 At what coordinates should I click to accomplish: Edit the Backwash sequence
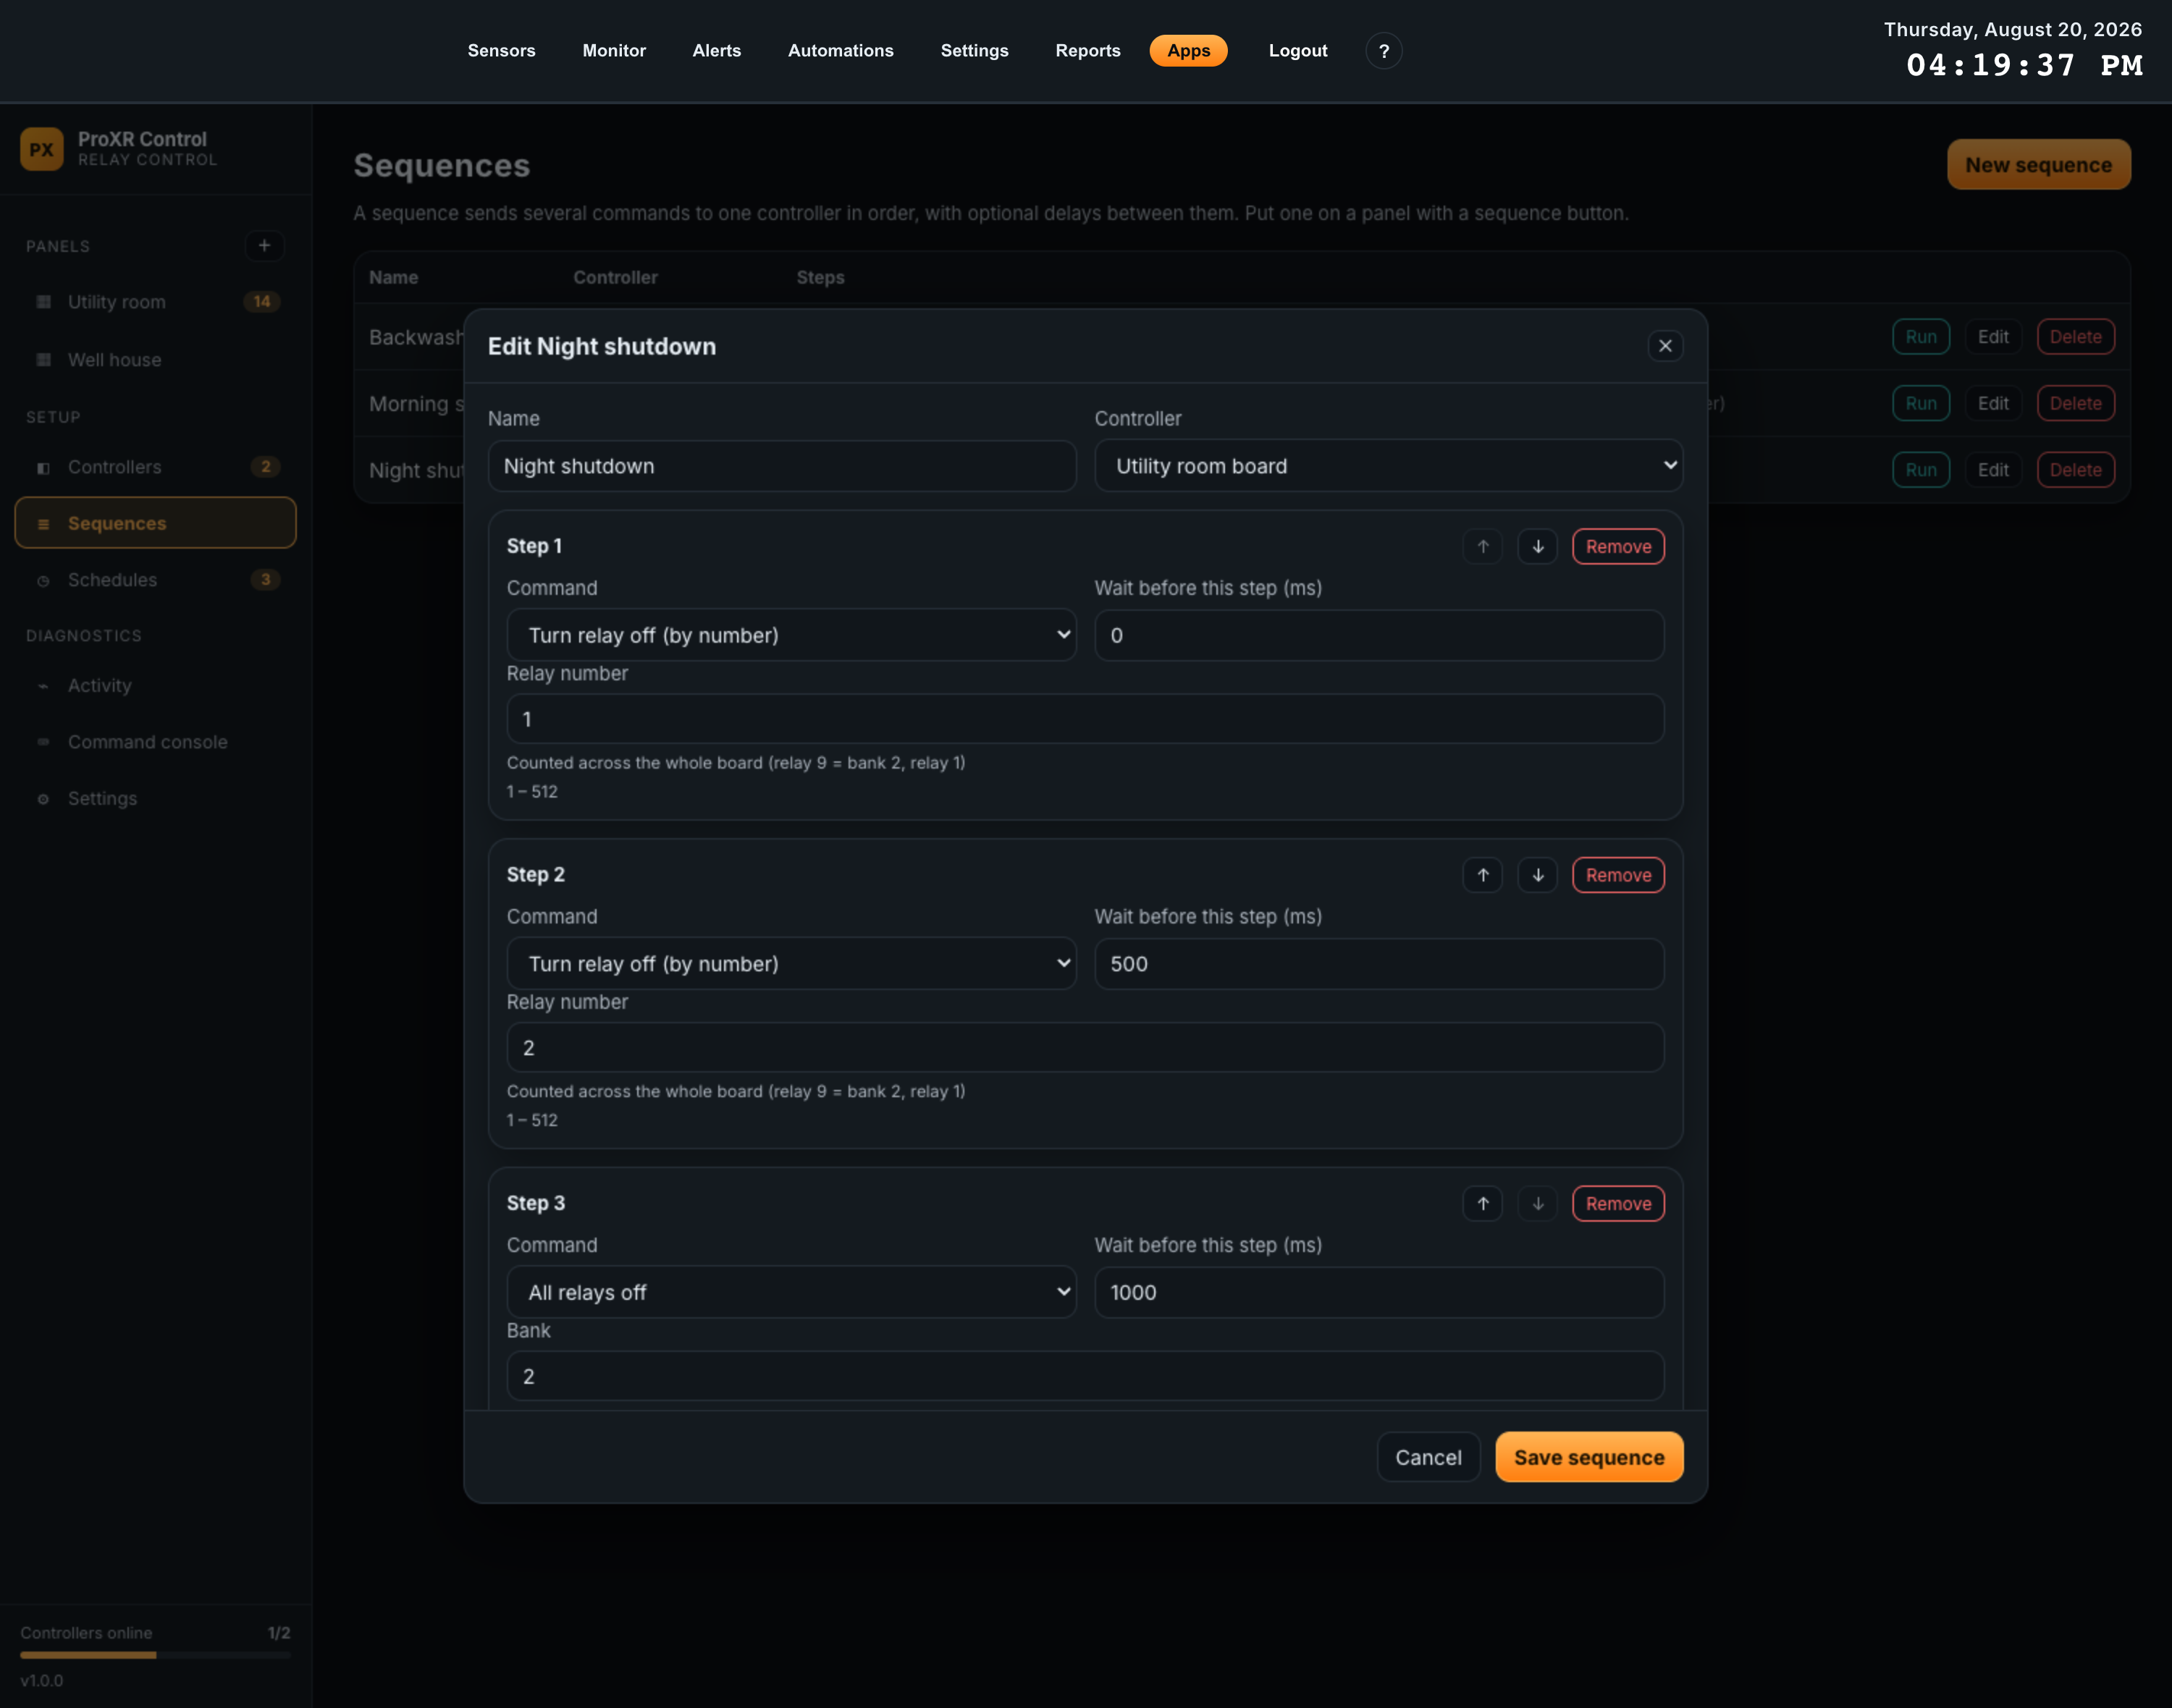1993,337
